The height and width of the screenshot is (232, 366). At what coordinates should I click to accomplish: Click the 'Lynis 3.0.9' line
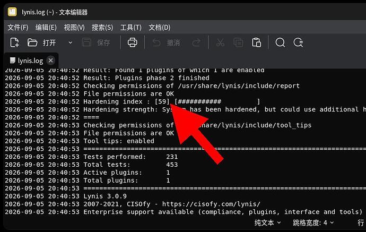[66, 196]
